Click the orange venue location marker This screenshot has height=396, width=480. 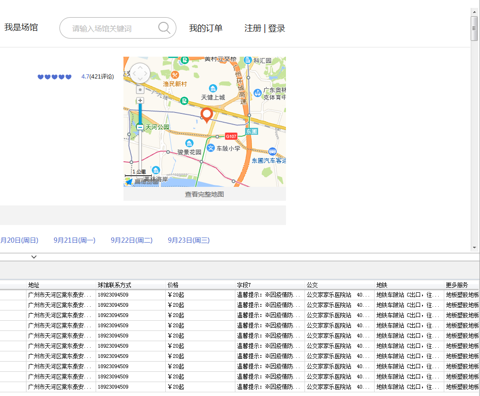click(x=207, y=115)
